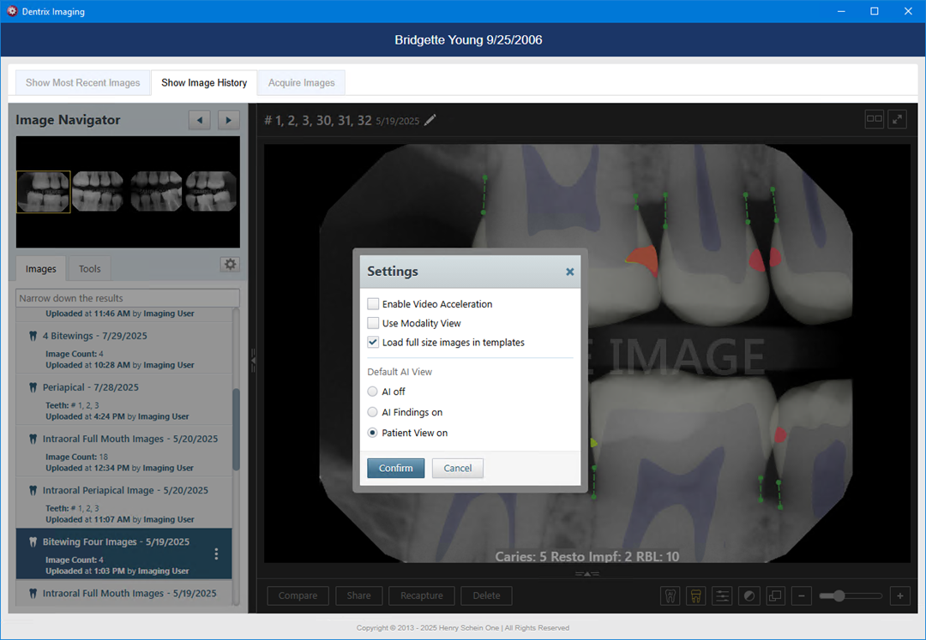Go to next image in Image Navigator
Image resolution: width=926 pixels, height=640 pixels.
click(229, 120)
